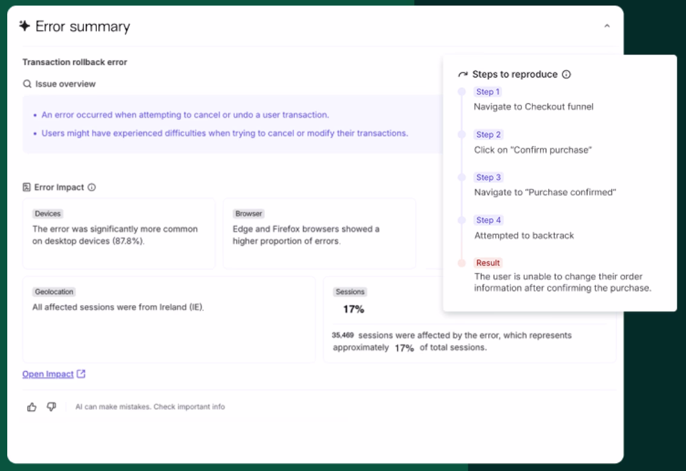The width and height of the screenshot is (686, 471).
Task: Click the magnifier icon next to Issue overview
Action: coord(27,82)
